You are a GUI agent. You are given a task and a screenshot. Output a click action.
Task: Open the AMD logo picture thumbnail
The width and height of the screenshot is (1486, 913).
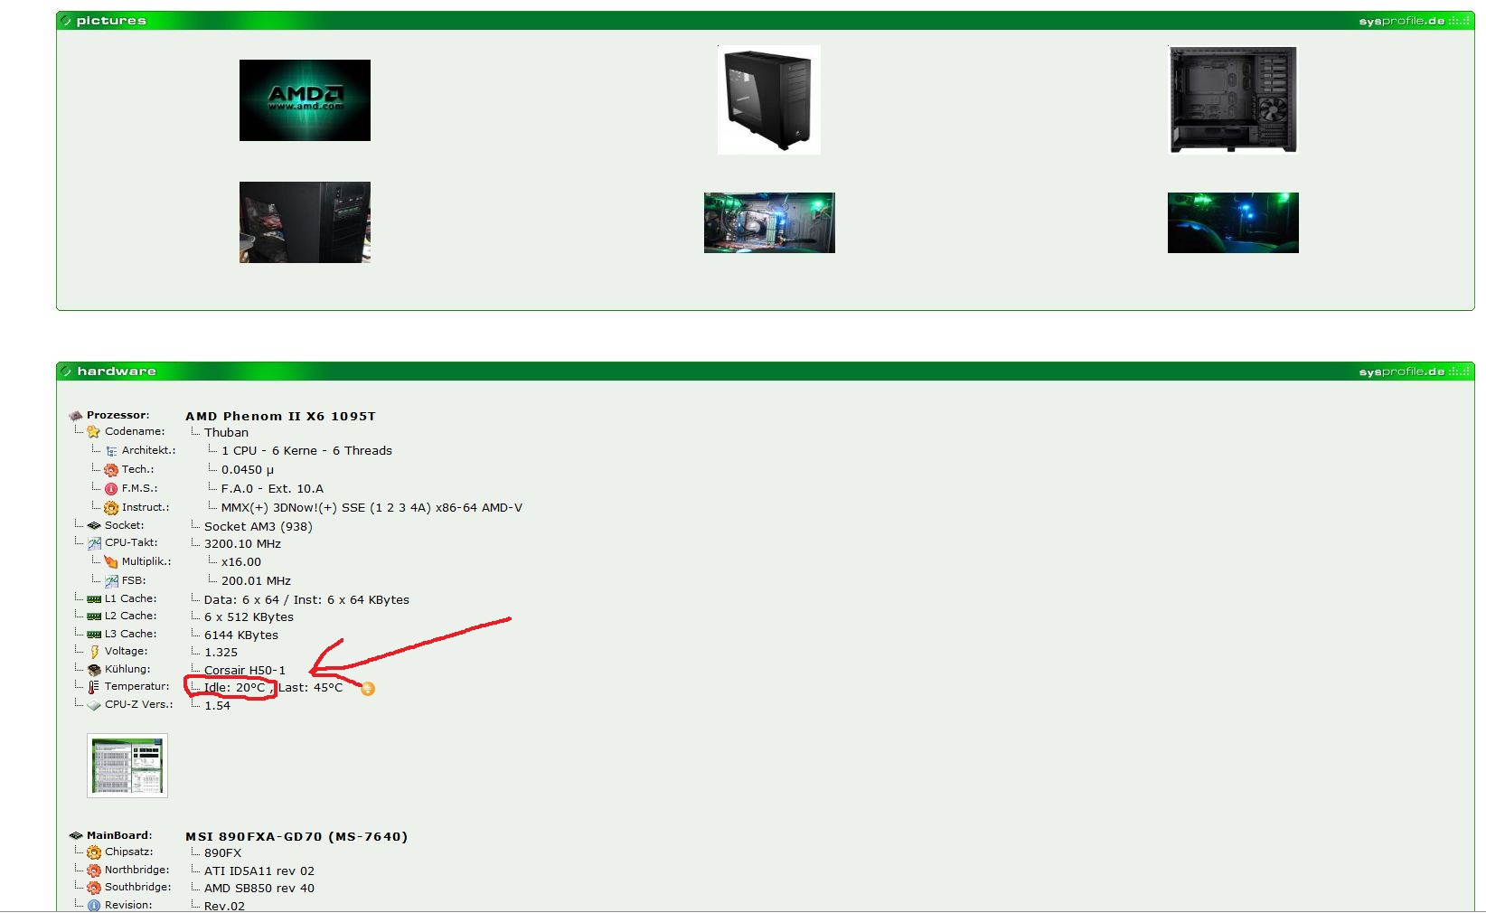(305, 100)
